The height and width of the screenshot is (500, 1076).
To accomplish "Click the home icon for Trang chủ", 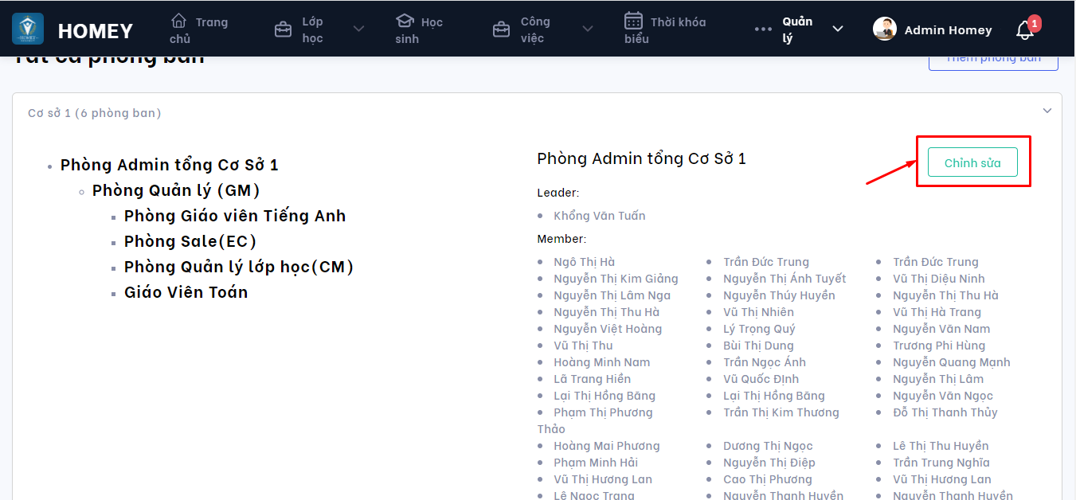I will click(x=179, y=21).
